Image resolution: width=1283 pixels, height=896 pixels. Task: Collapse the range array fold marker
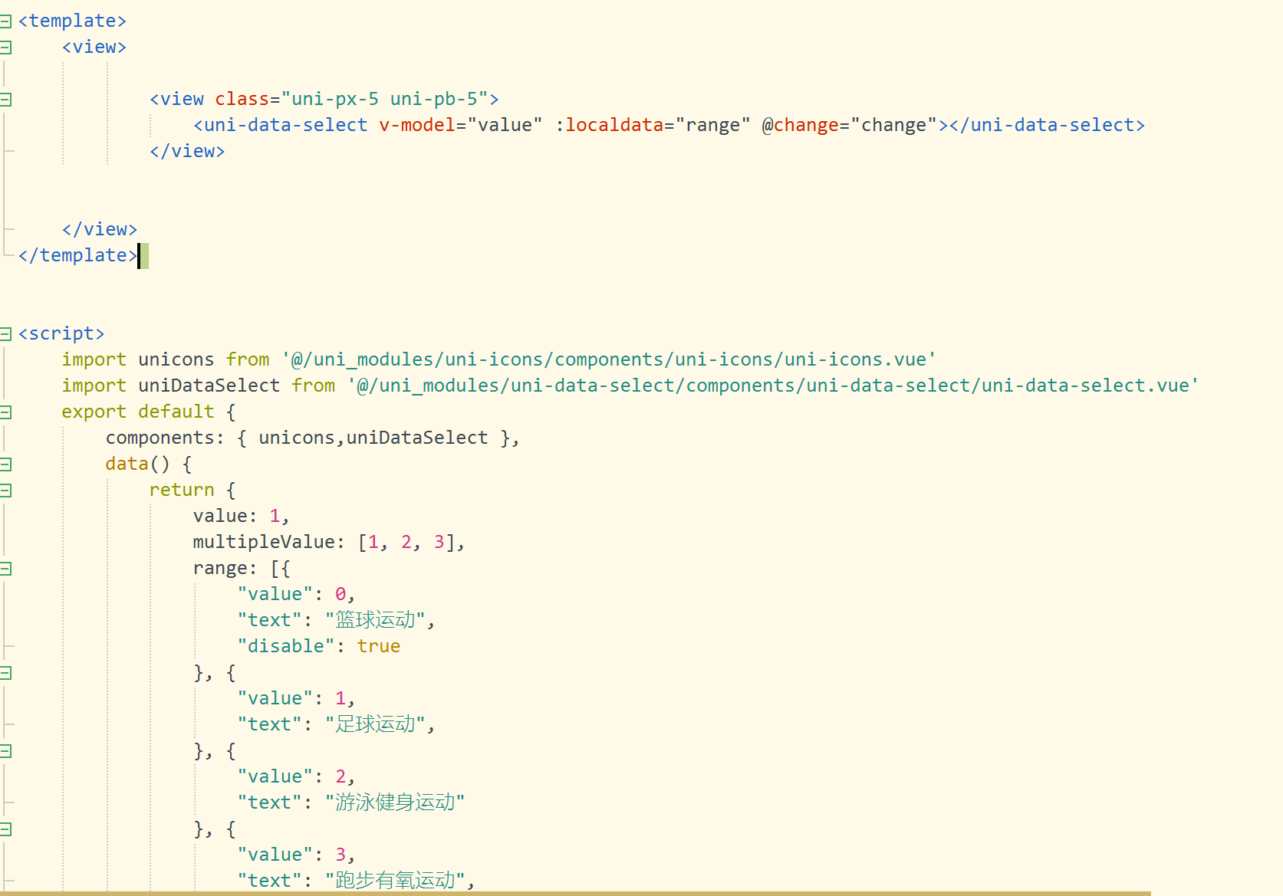5,569
